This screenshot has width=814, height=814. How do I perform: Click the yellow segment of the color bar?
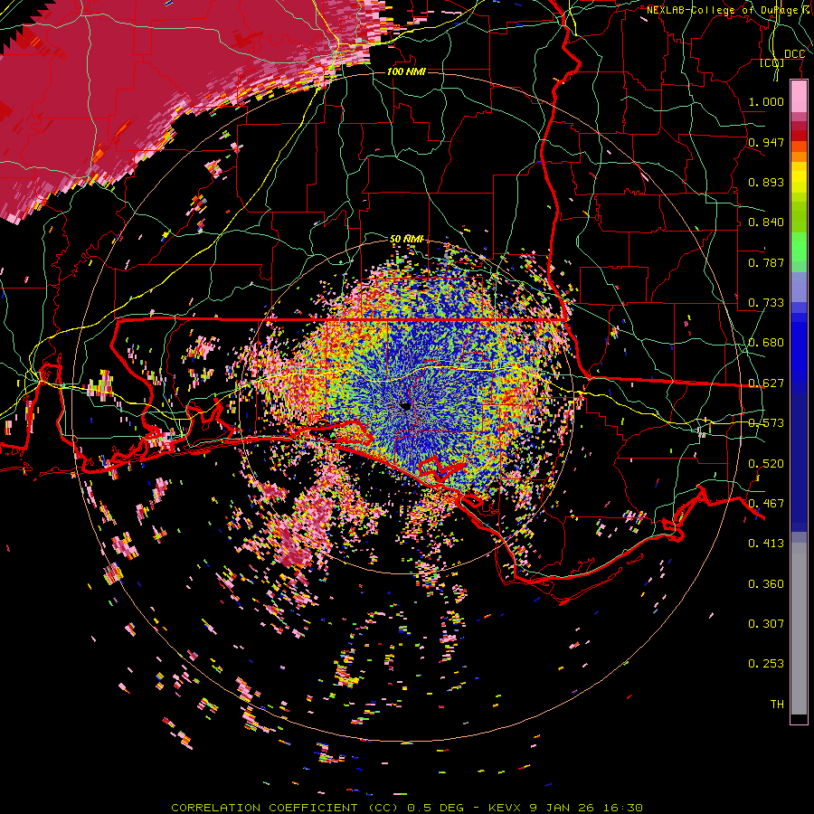[799, 177]
